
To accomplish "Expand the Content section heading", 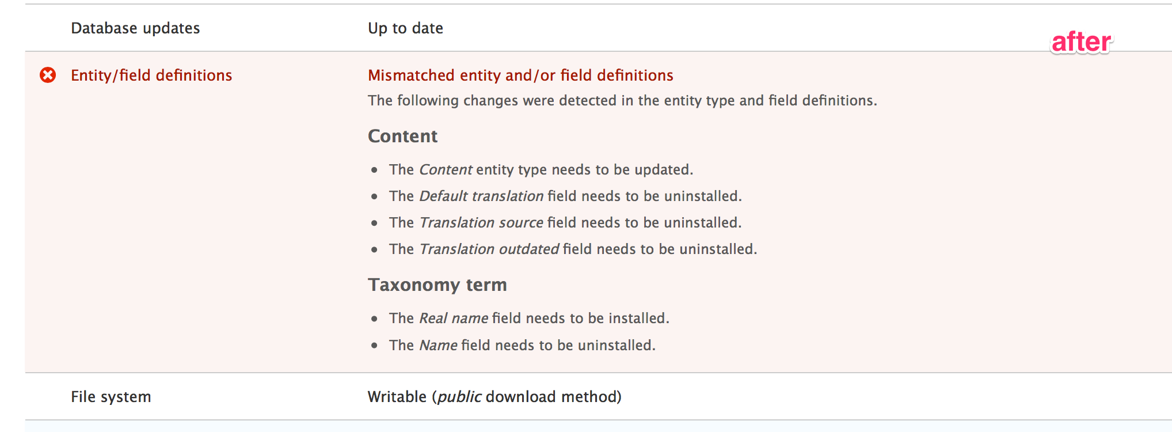I will click(402, 137).
